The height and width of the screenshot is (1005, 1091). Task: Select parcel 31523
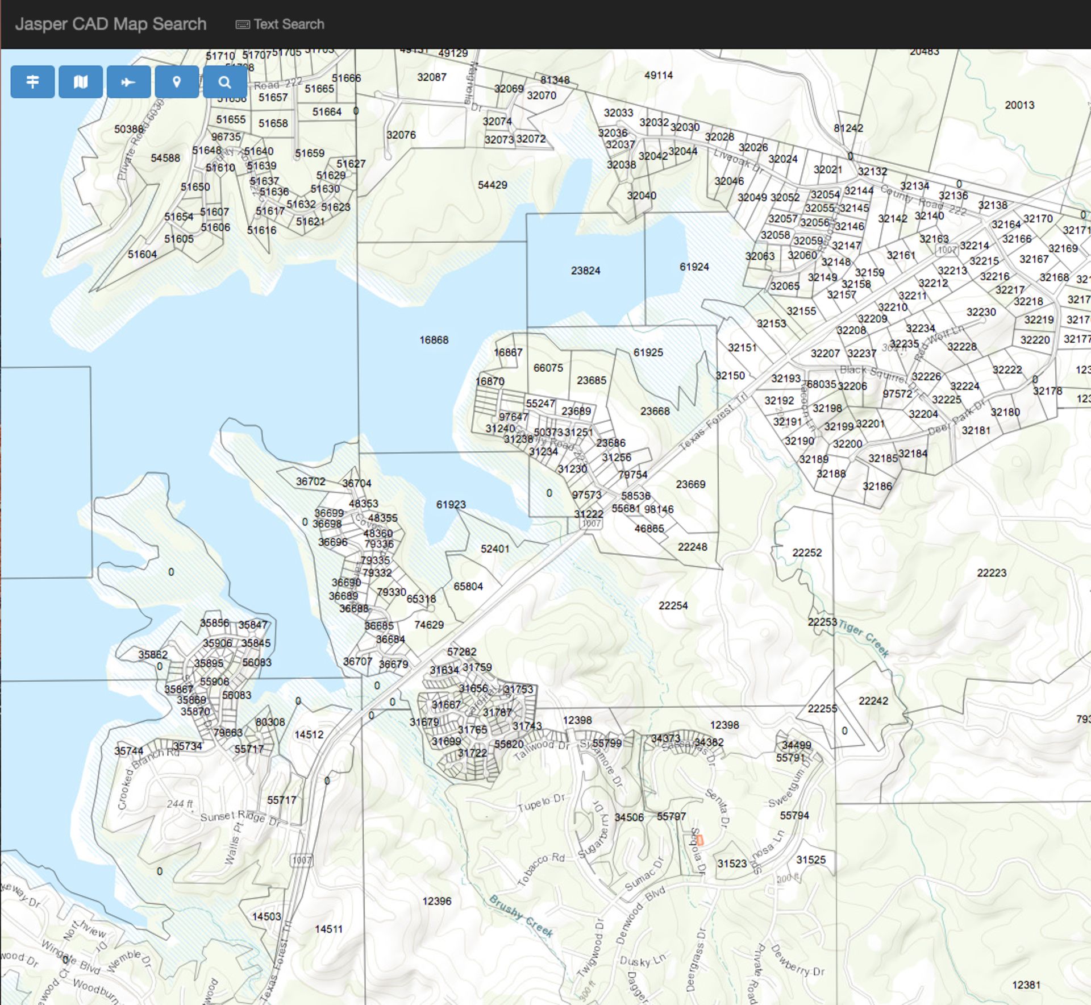(732, 863)
